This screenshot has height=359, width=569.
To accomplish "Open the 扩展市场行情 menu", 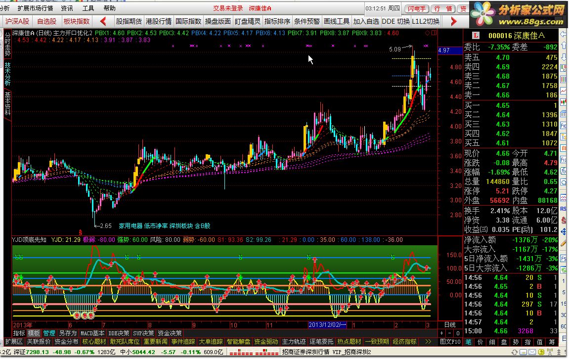I will [35, 8].
